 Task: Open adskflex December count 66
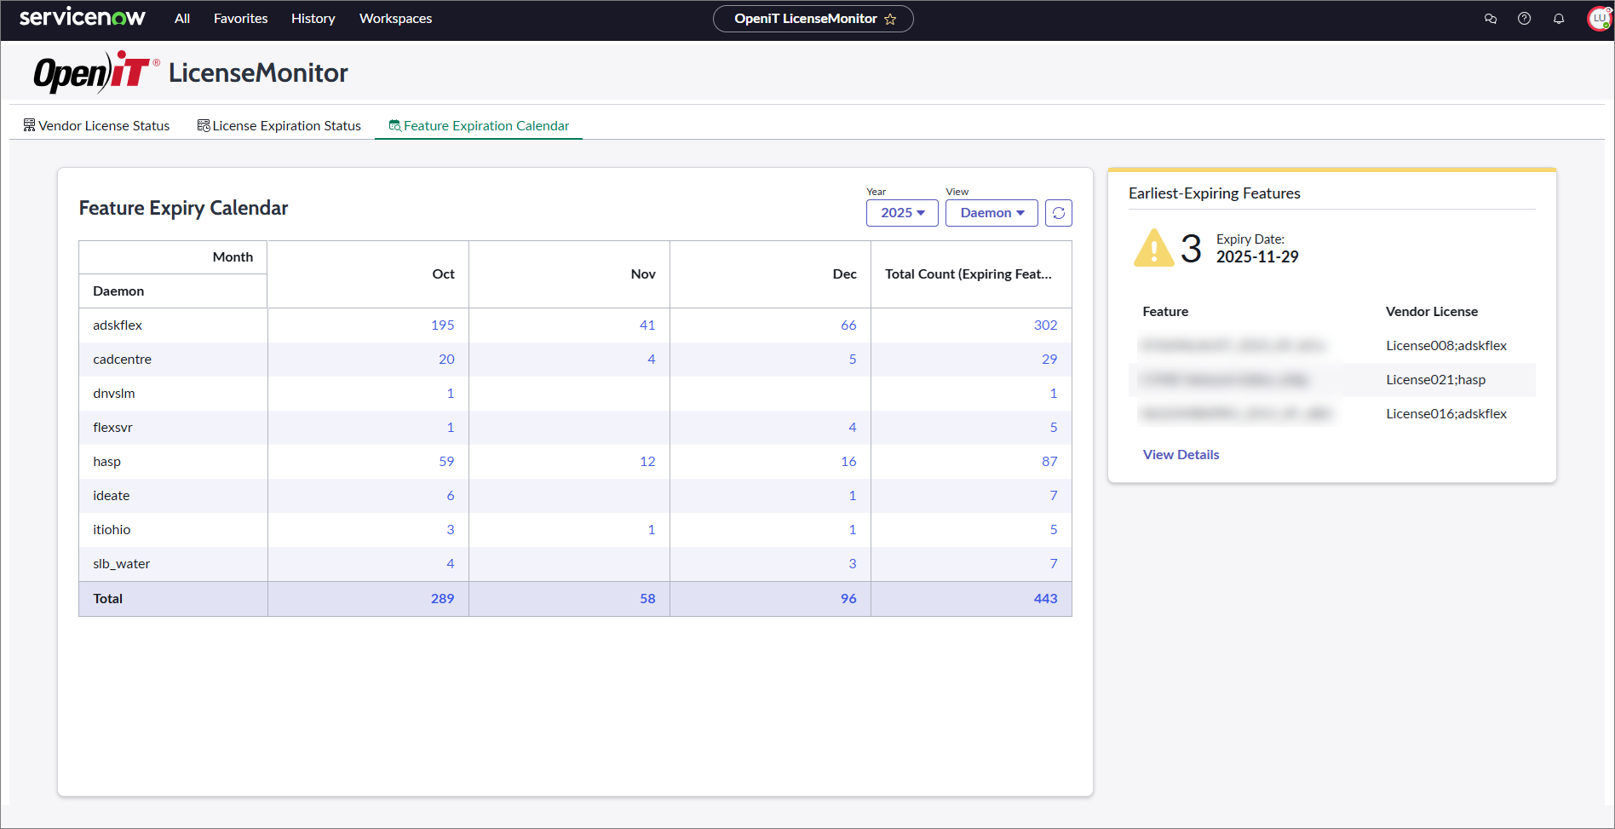848,325
